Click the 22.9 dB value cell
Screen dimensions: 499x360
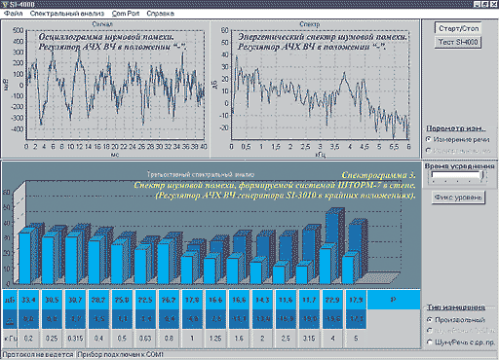tap(332, 300)
